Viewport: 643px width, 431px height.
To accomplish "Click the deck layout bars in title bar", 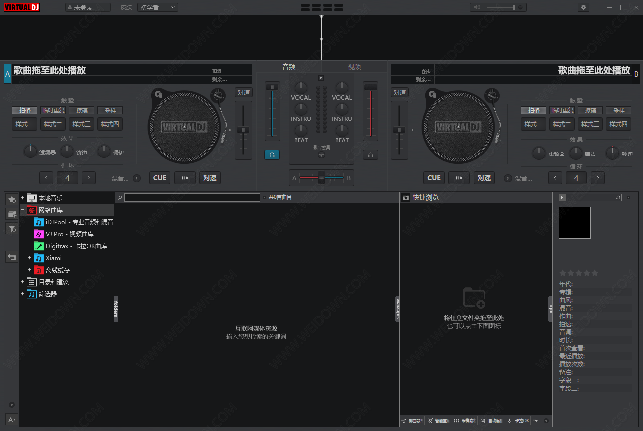I will [322, 7].
